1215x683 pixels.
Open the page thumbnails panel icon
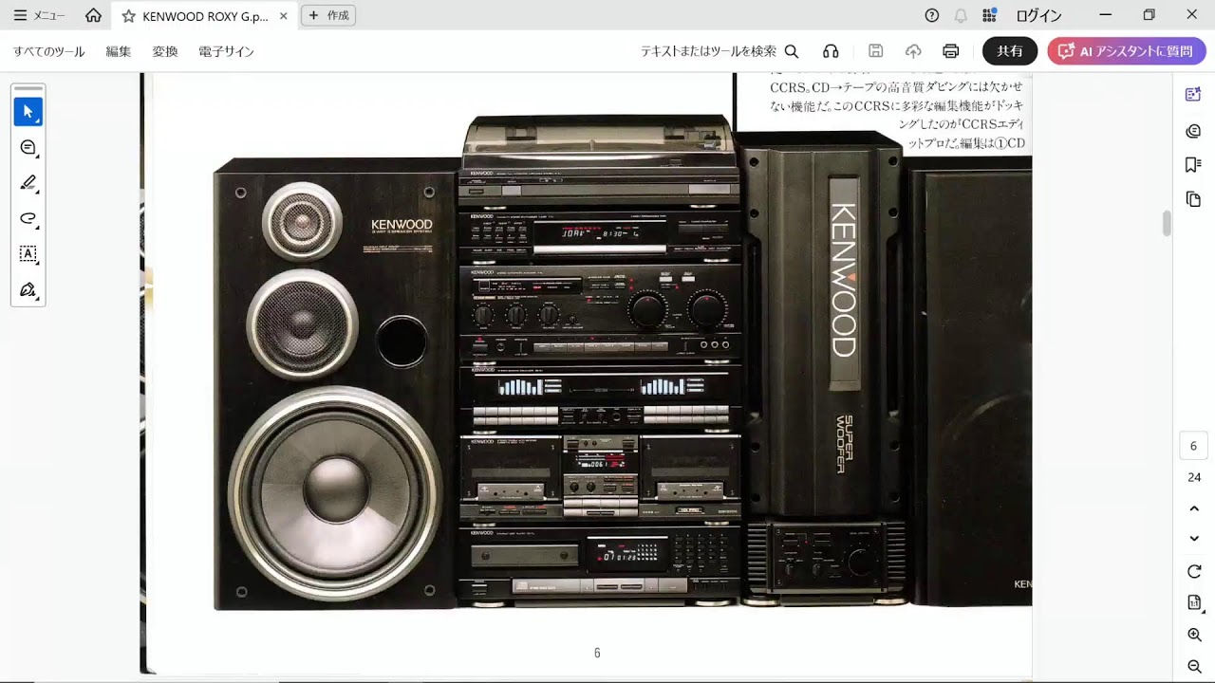tap(1194, 199)
